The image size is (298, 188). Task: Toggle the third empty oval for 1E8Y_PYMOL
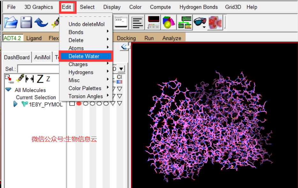99,104
